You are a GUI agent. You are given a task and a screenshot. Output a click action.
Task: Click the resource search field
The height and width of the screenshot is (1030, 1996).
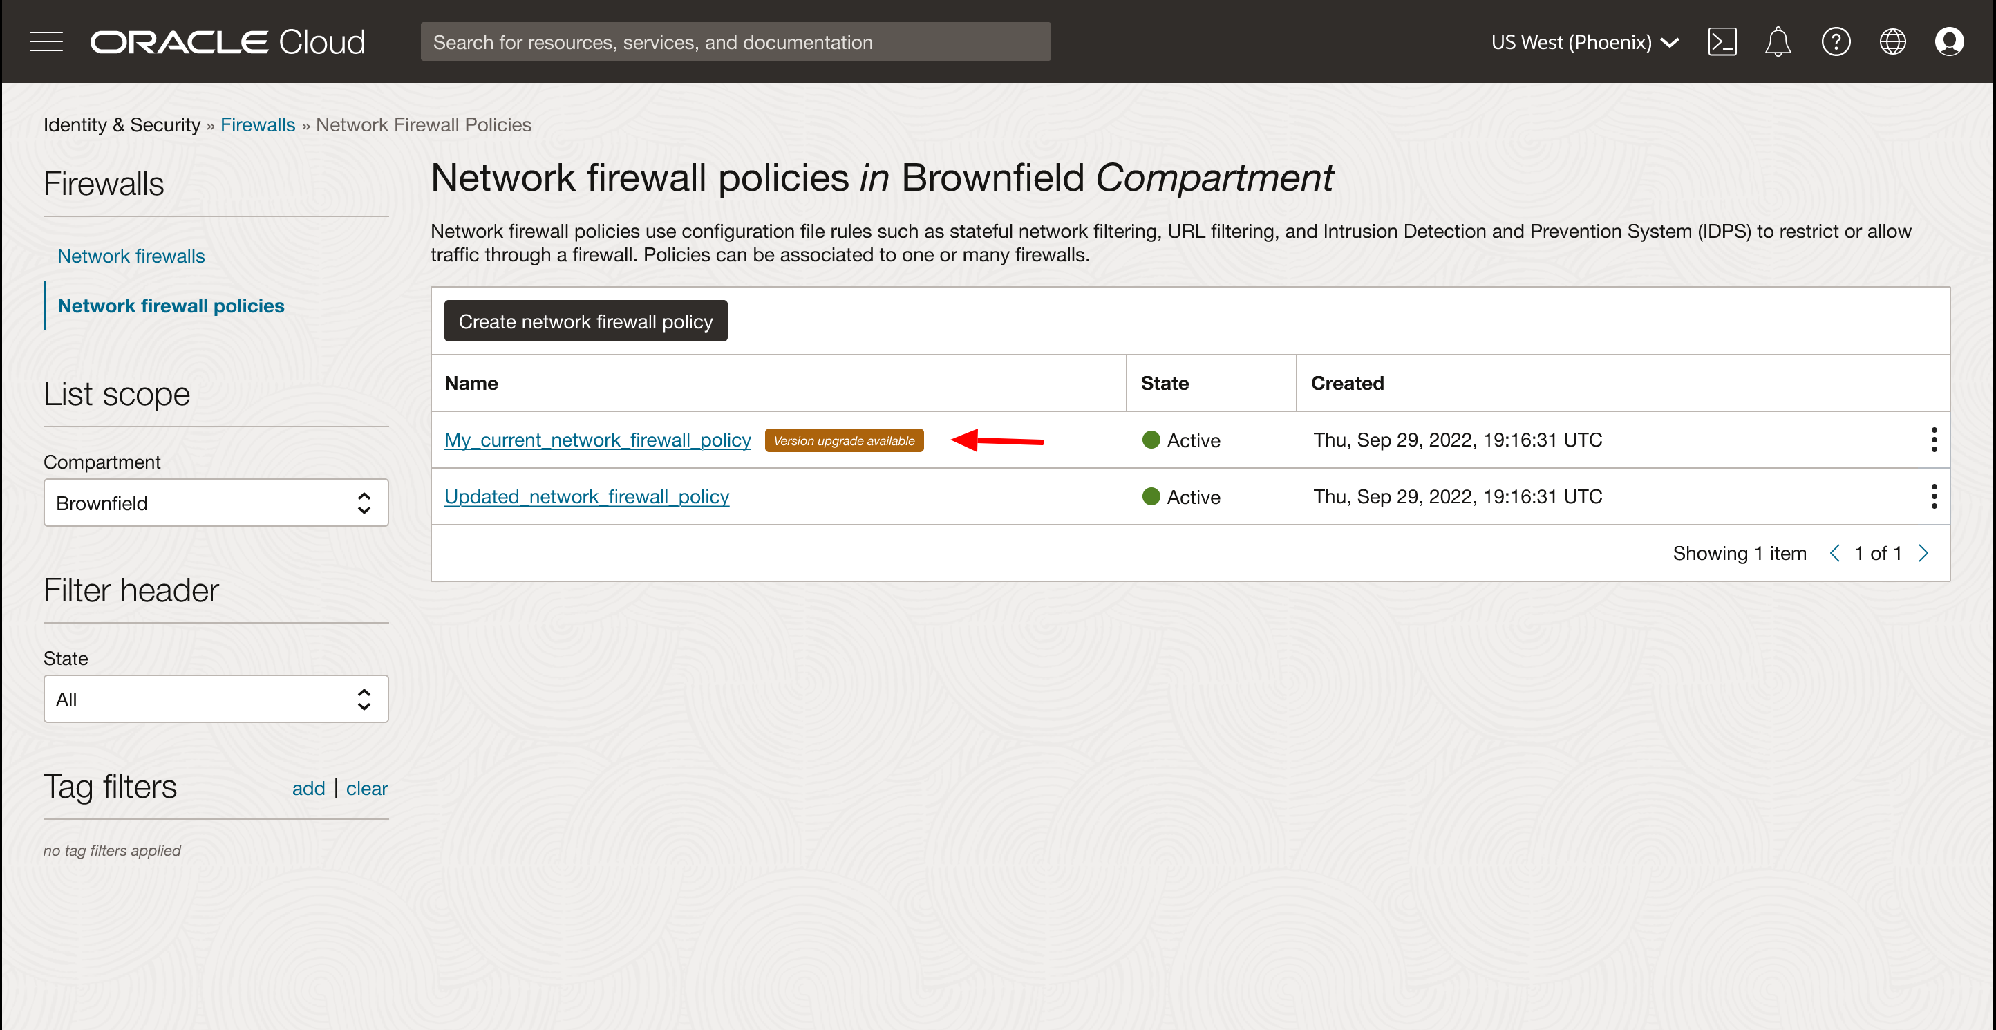point(735,42)
